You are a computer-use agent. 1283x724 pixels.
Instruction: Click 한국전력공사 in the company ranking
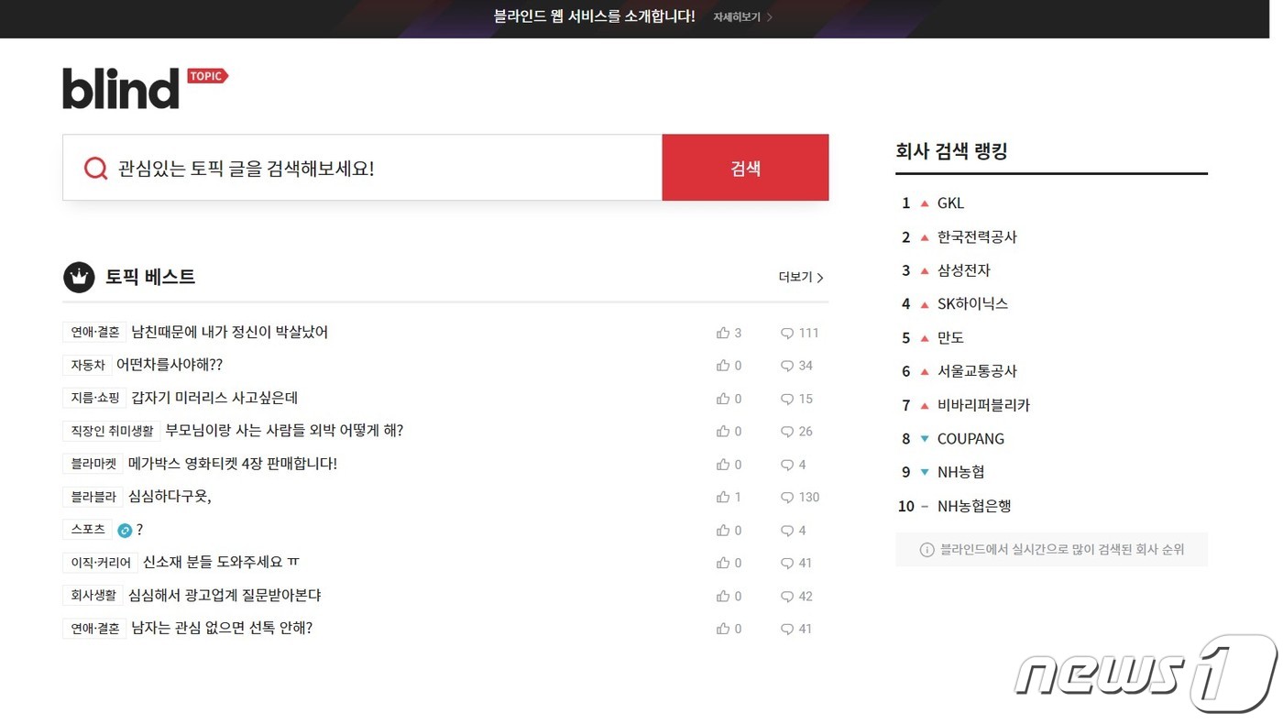977,236
